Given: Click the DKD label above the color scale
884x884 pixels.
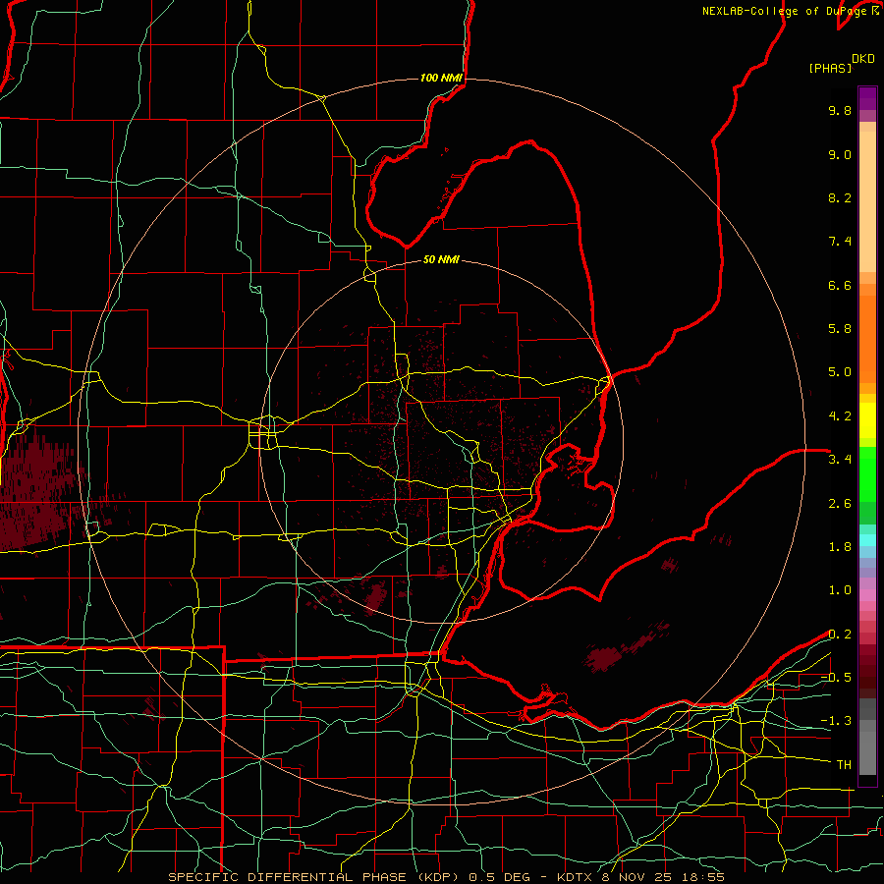Looking at the screenshot, I should pos(863,59).
